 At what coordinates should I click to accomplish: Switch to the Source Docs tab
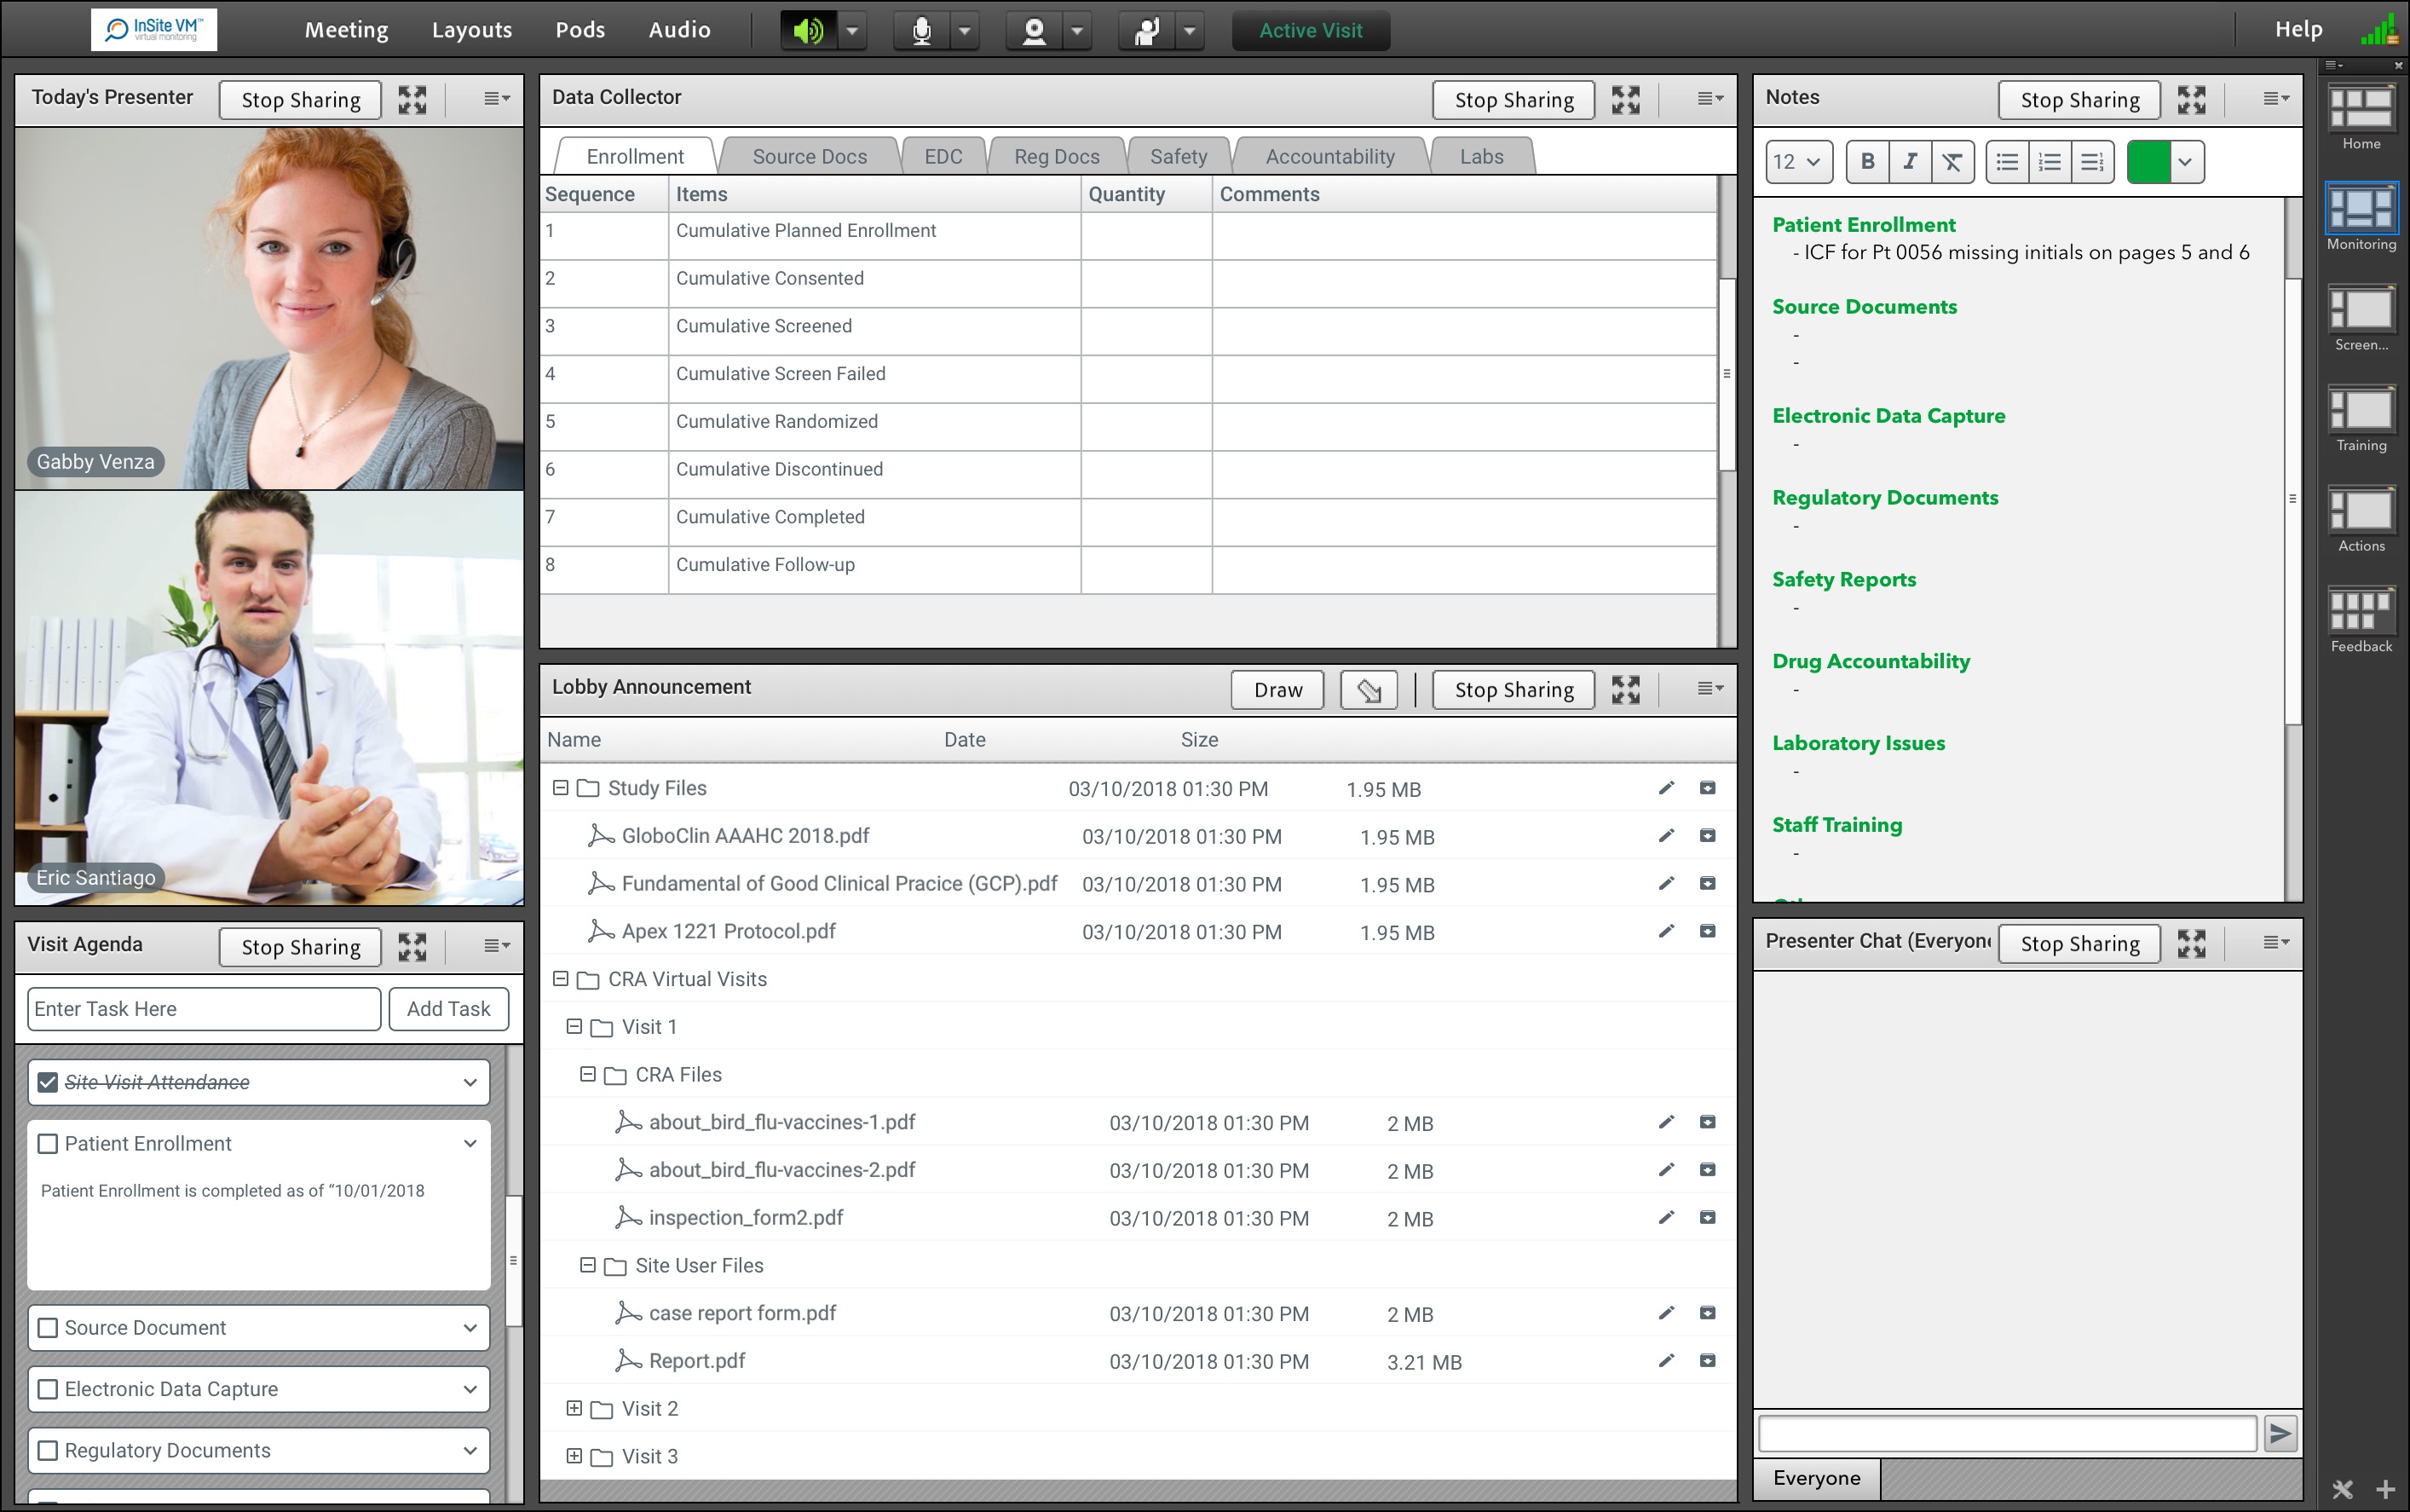(x=809, y=157)
